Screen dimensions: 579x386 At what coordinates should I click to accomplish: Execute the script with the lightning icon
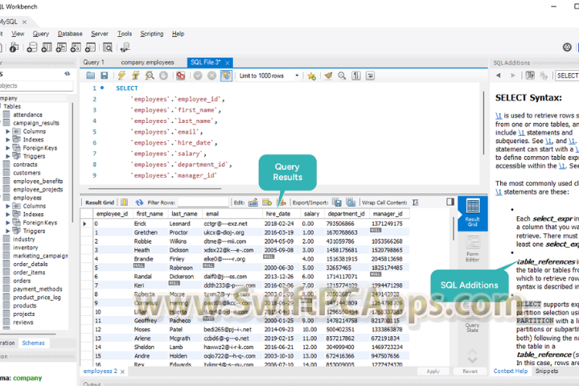[121, 76]
